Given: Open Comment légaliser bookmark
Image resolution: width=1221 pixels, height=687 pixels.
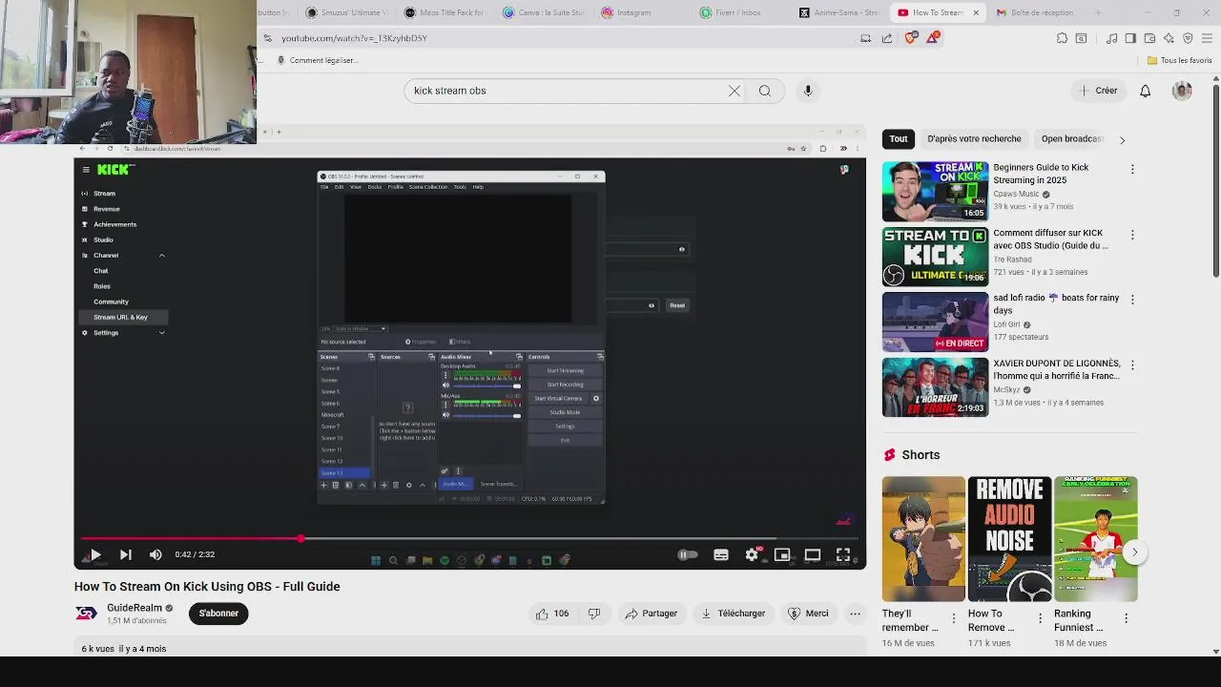Looking at the screenshot, I should 317,60.
